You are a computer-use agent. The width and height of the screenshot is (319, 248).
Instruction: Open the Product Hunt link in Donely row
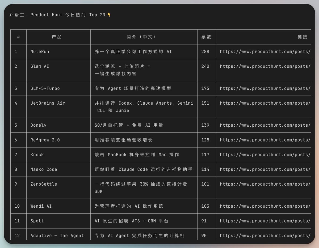[x=265, y=125]
